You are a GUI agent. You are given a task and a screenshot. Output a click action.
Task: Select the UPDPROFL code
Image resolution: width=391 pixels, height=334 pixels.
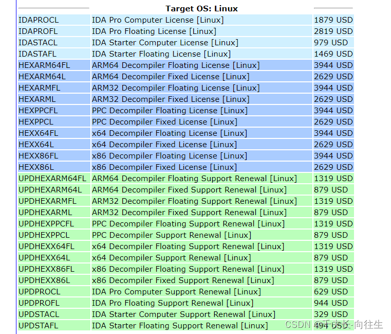(x=39, y=303)
